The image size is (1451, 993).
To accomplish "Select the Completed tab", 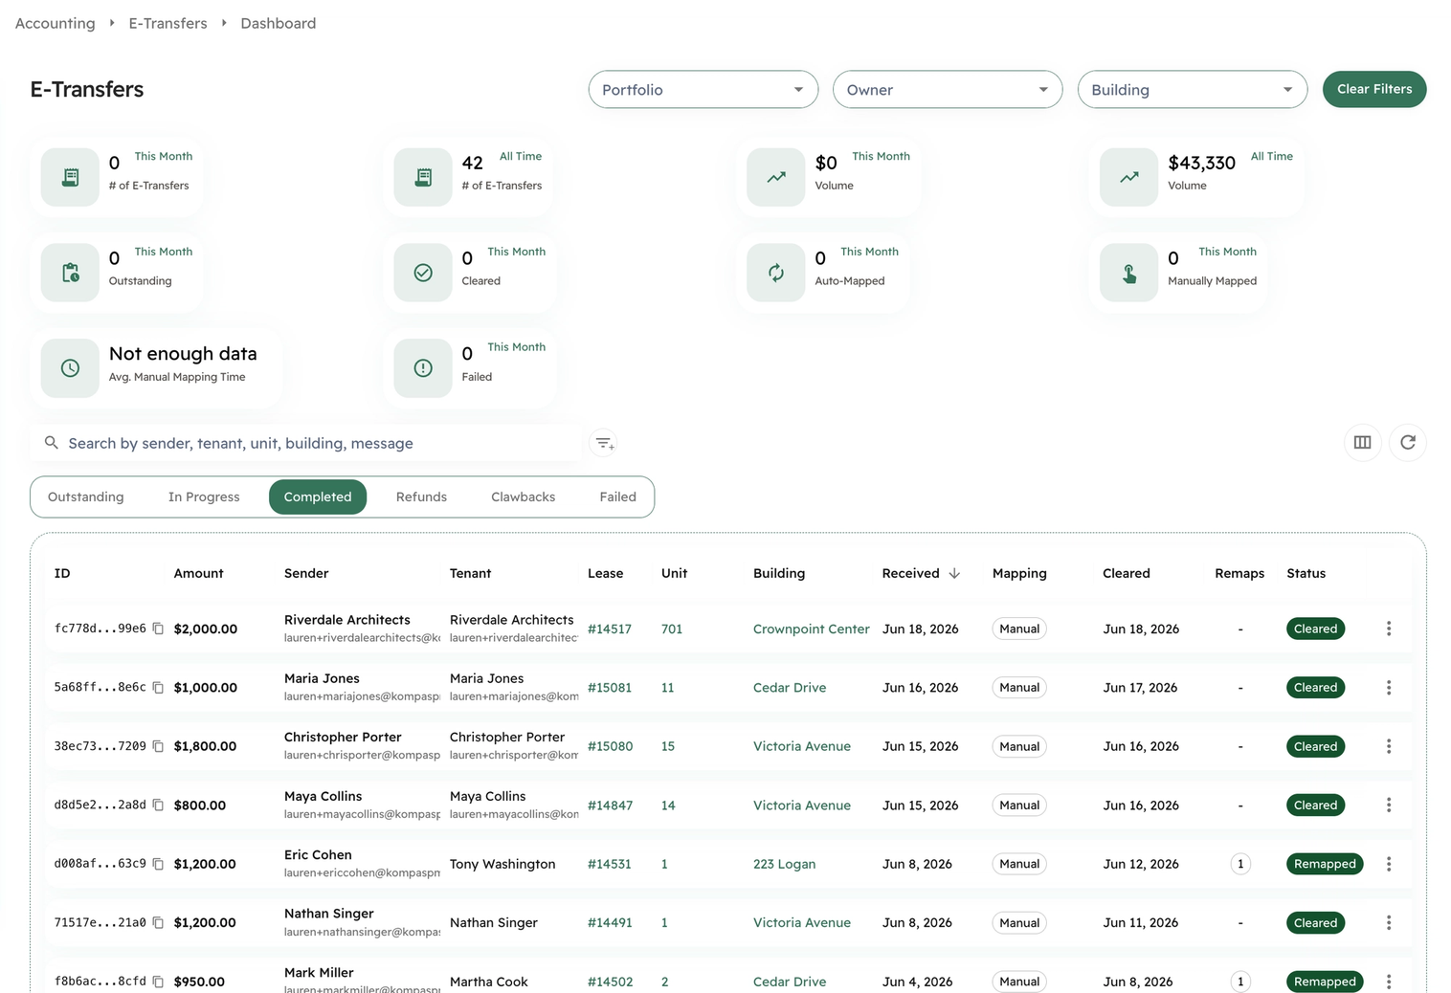I will coord(318,497).
